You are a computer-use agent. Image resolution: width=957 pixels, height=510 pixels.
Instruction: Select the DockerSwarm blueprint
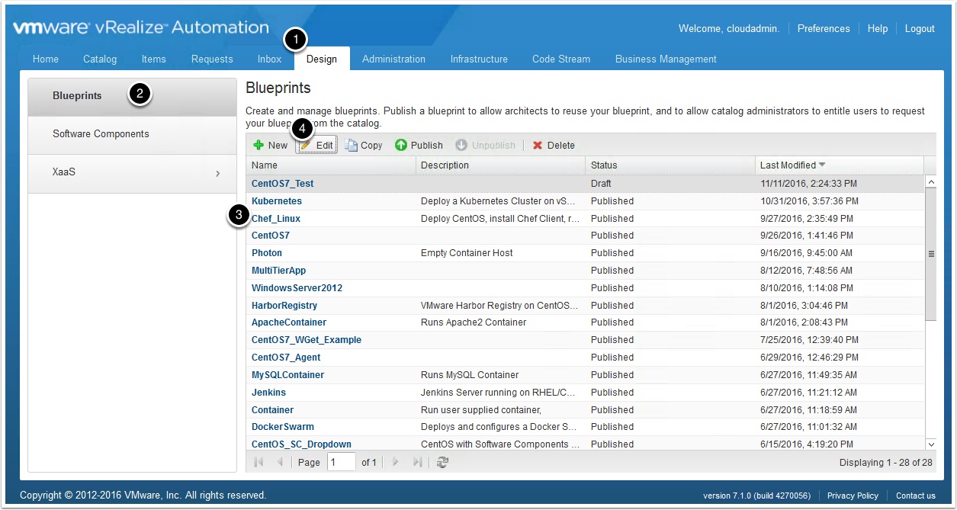pos(283,427)
